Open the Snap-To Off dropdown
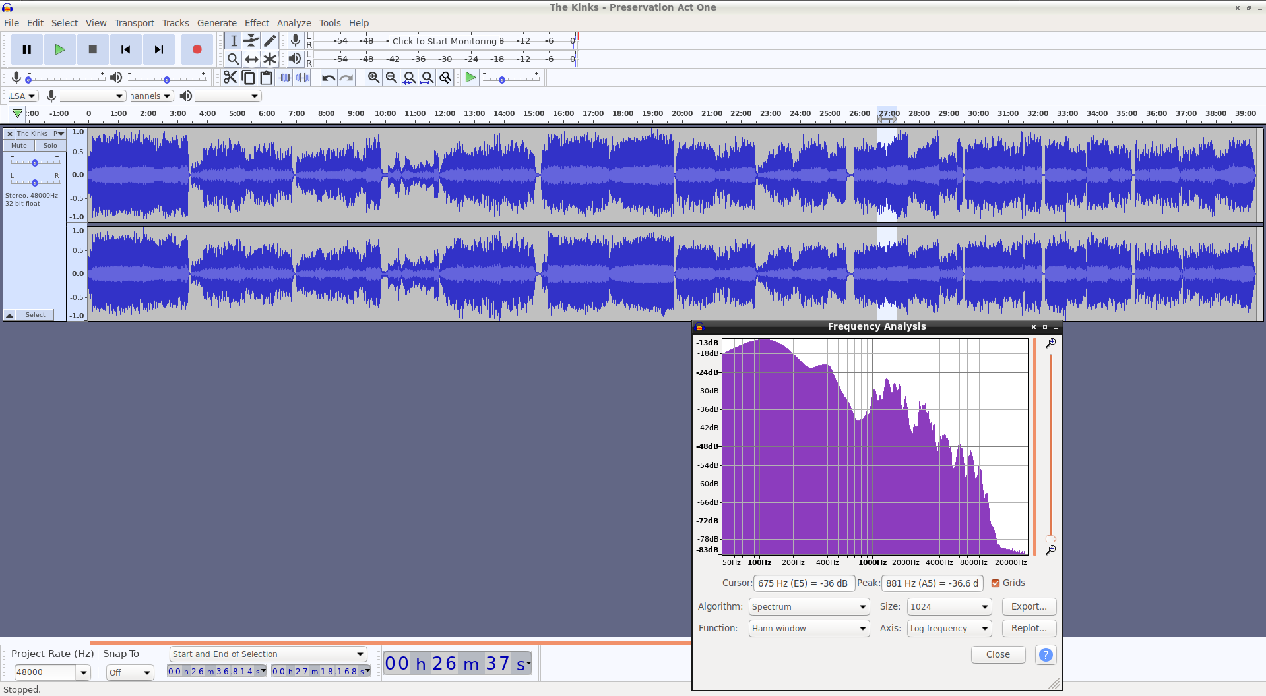This screenshot has height=696, width=1266. (x=130, y=672)
